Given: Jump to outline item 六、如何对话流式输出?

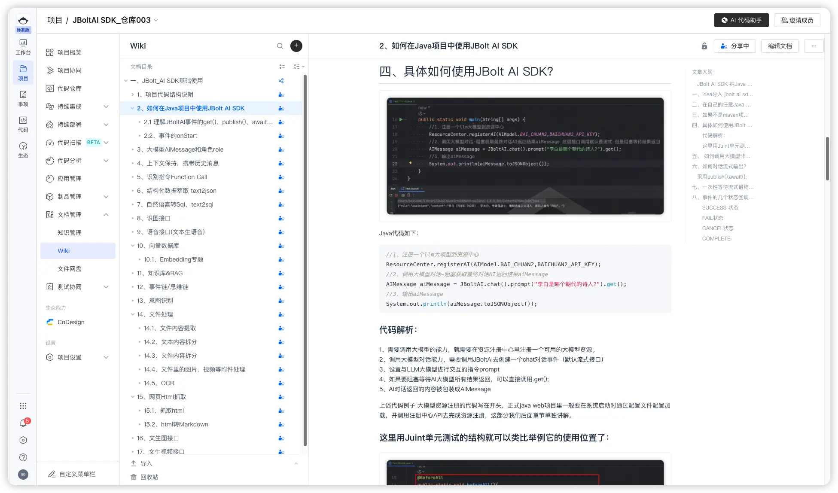Looking at the screenshot, I should click(719, 167).
